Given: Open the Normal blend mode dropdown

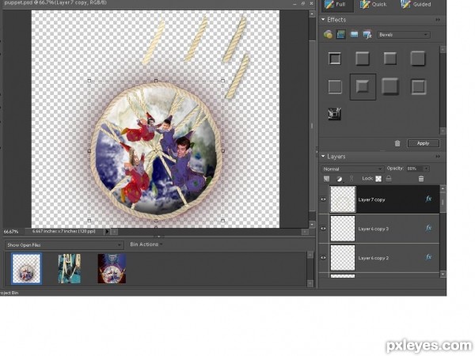Looking at the screenshot, I should point(352,169).
